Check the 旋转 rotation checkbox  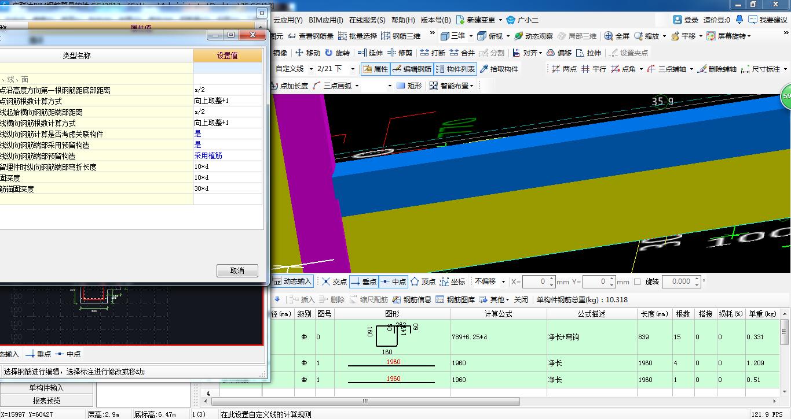click(637, 282)
